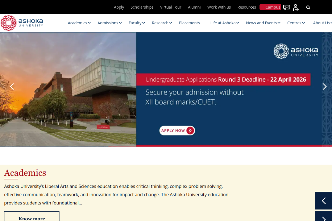The image size is (332, 221).
Task: Go to previous banner slide arrow
Action: (12, 87)
